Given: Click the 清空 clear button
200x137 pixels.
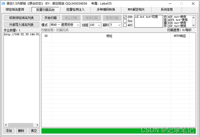Looking at the screenshot, I should 34,131.
